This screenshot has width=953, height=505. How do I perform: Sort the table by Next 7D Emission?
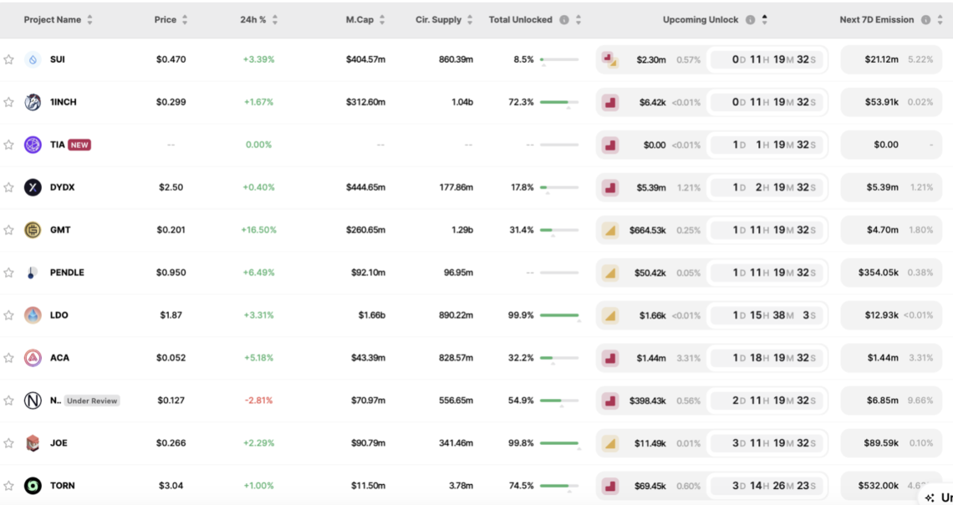pos(940,20)
